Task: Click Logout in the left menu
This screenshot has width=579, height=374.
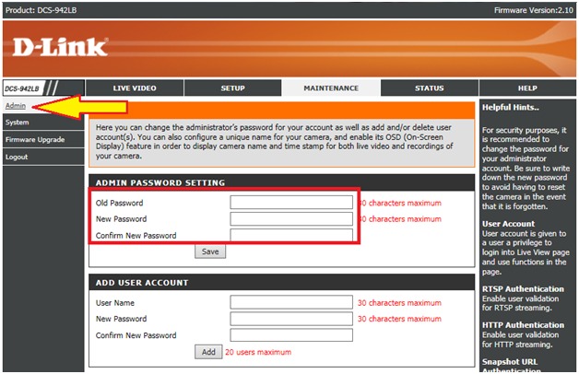Action: (x=17, y=157)
